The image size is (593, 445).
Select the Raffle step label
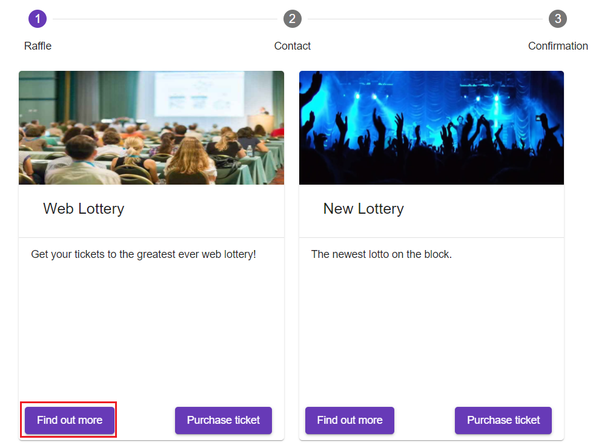click(x=38, y=46)
